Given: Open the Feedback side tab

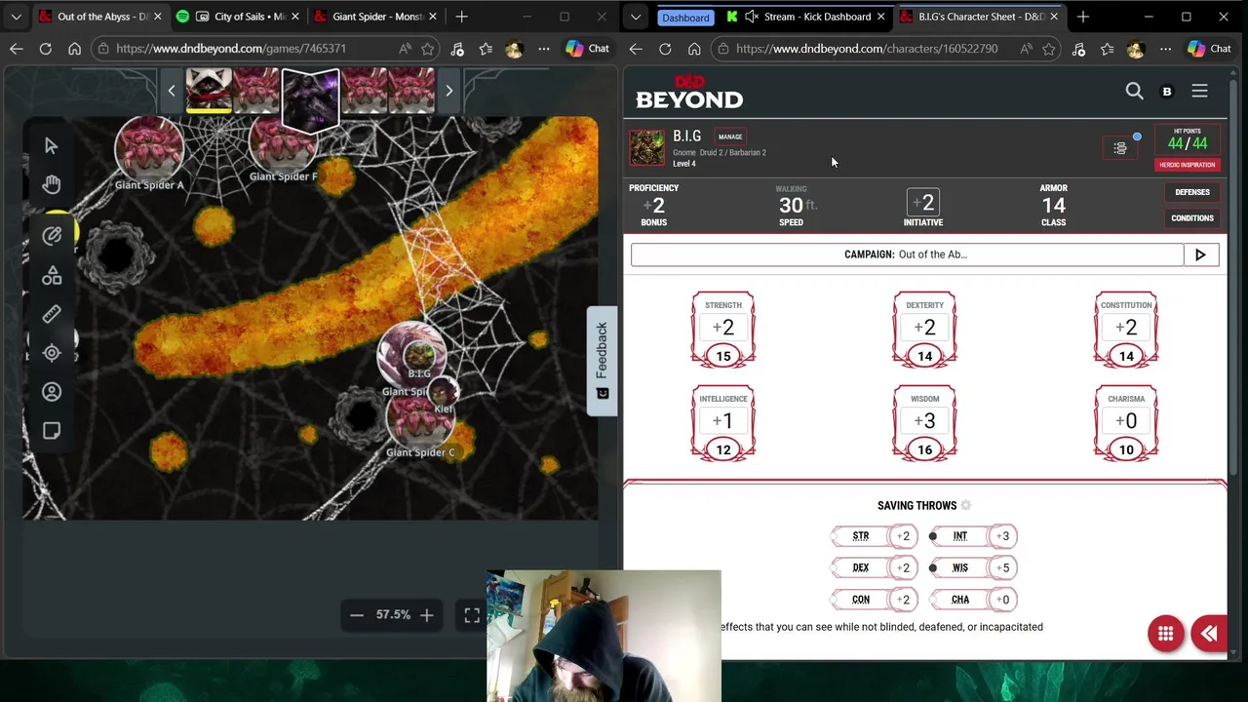Looking at the screenshot, I should [602, 361].
